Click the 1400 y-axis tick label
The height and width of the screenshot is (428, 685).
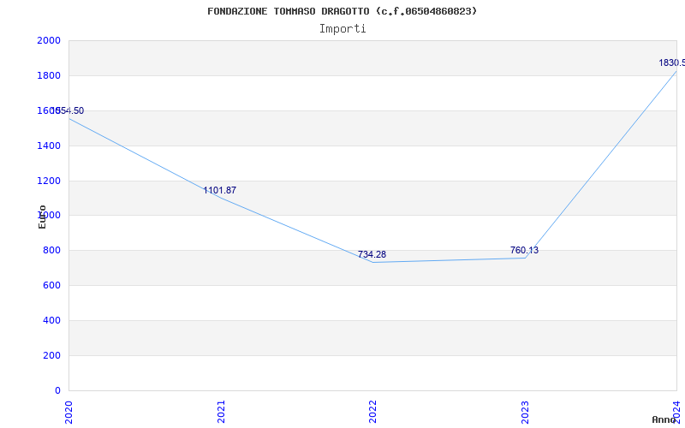(49, 146)
